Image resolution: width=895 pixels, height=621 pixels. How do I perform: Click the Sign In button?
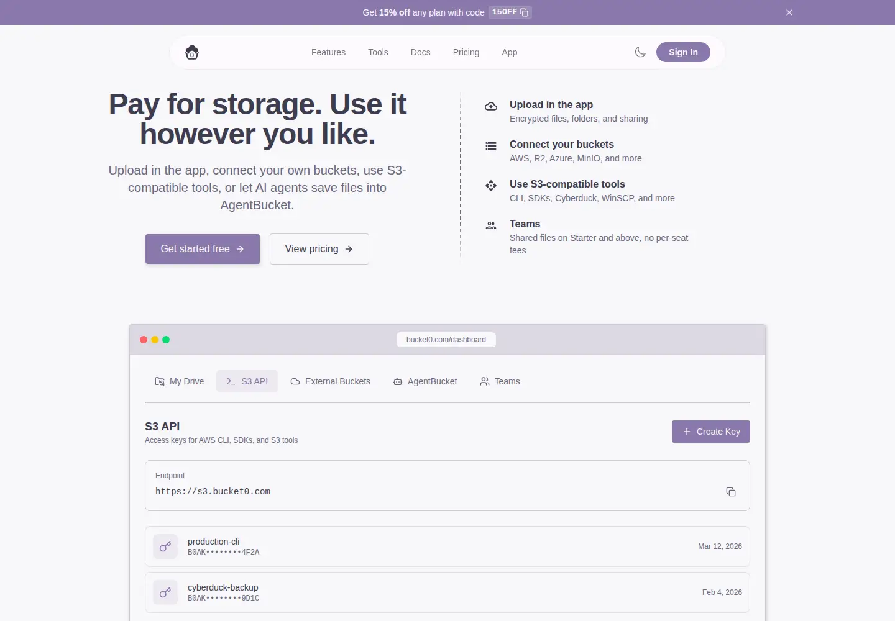point(683,52)
